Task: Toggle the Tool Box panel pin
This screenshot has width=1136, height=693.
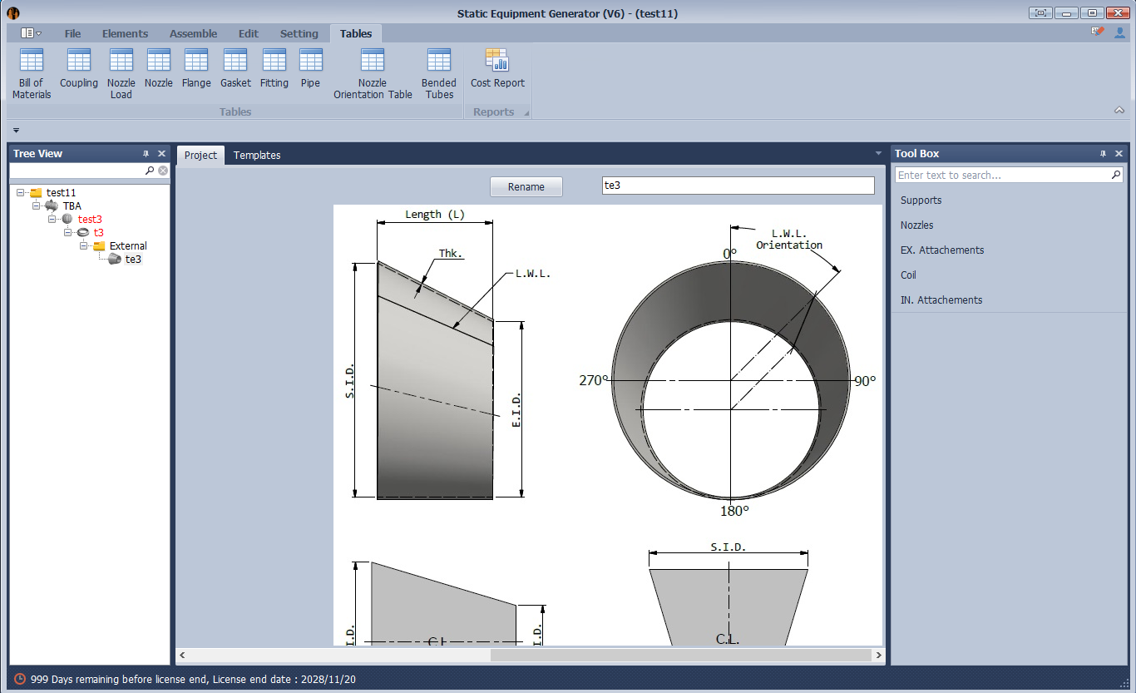Action: click(x=1104, y=154)
